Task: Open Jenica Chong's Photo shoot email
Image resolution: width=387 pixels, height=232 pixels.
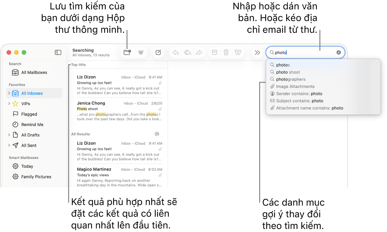Action: [x=119, y=111]
